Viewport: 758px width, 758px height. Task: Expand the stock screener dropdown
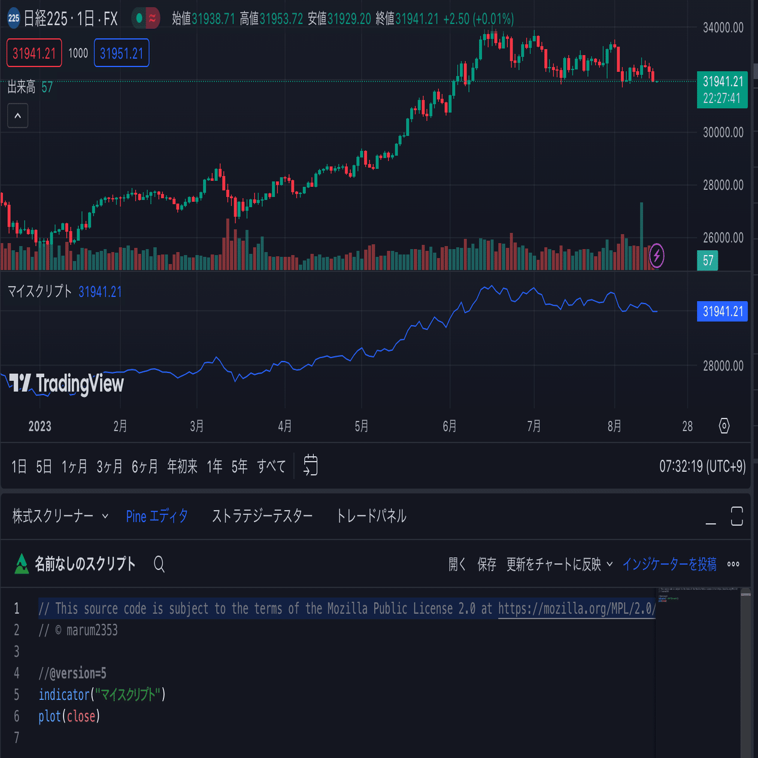(105, 516)
